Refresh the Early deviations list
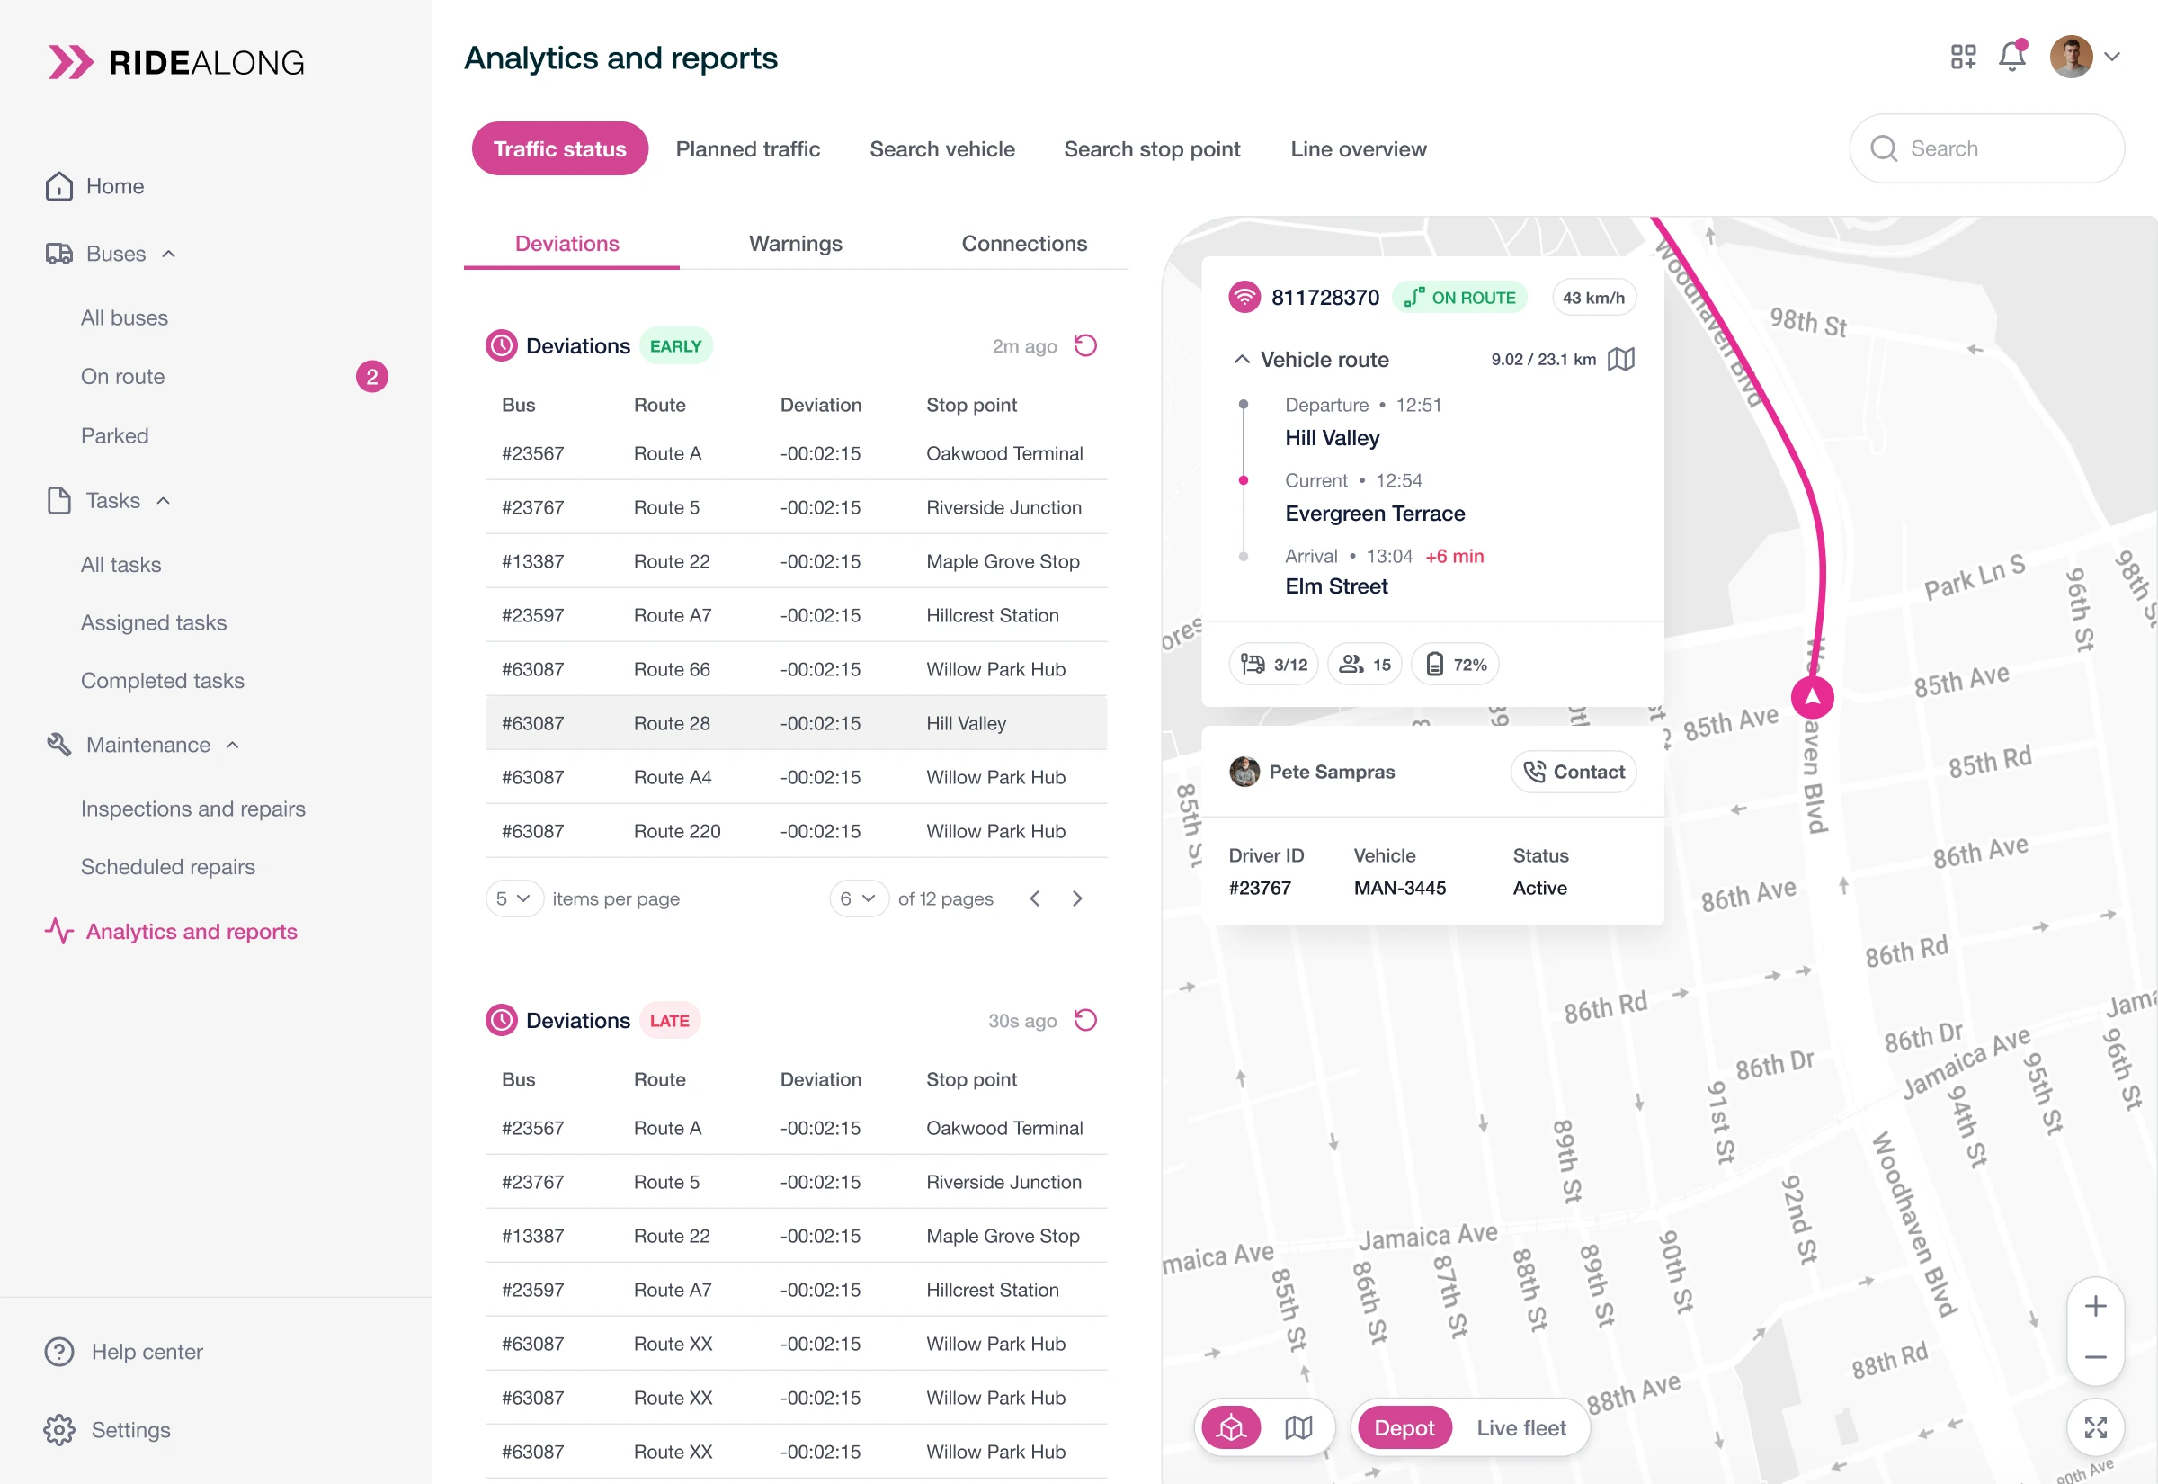 (x=1084, y=346)
